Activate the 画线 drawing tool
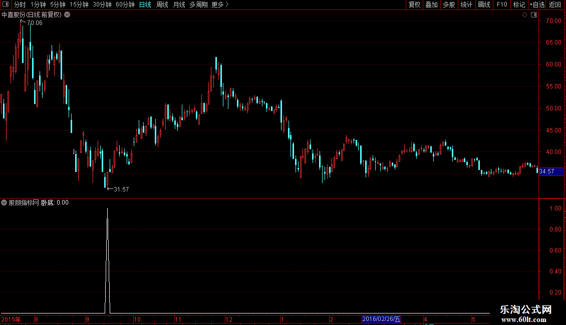This screenshot has height=325, width=566. coord(484,4)
